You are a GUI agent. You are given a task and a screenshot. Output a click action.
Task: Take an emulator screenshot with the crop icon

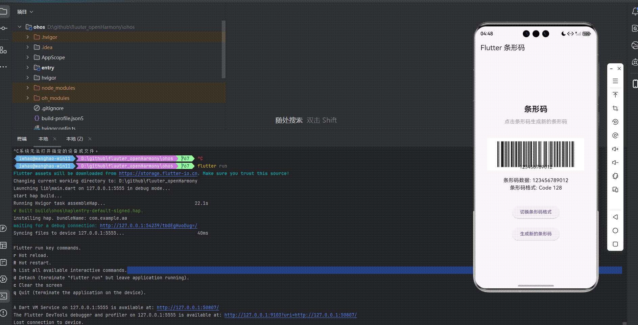615,108
